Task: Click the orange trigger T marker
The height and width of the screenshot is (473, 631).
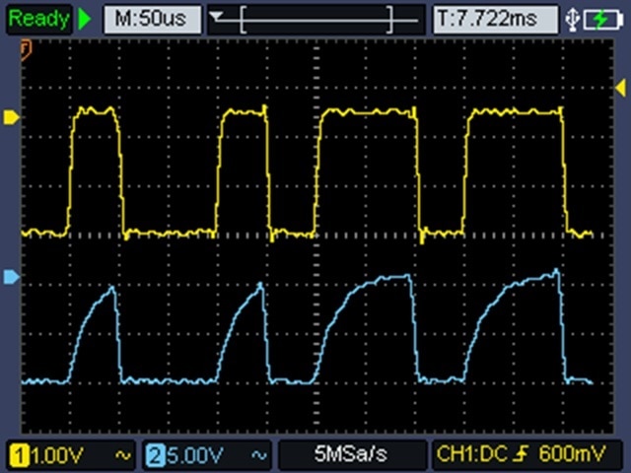Action: (26, 50)
